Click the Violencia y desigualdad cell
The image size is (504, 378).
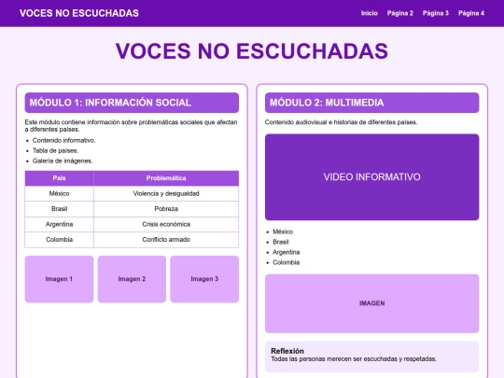[x=166, y=193]
